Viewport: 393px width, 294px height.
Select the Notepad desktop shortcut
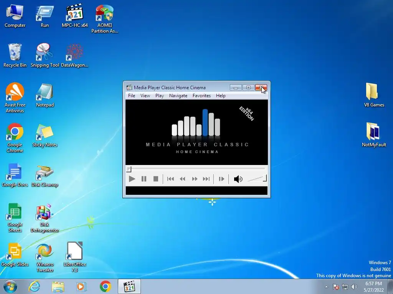(45, 95)
